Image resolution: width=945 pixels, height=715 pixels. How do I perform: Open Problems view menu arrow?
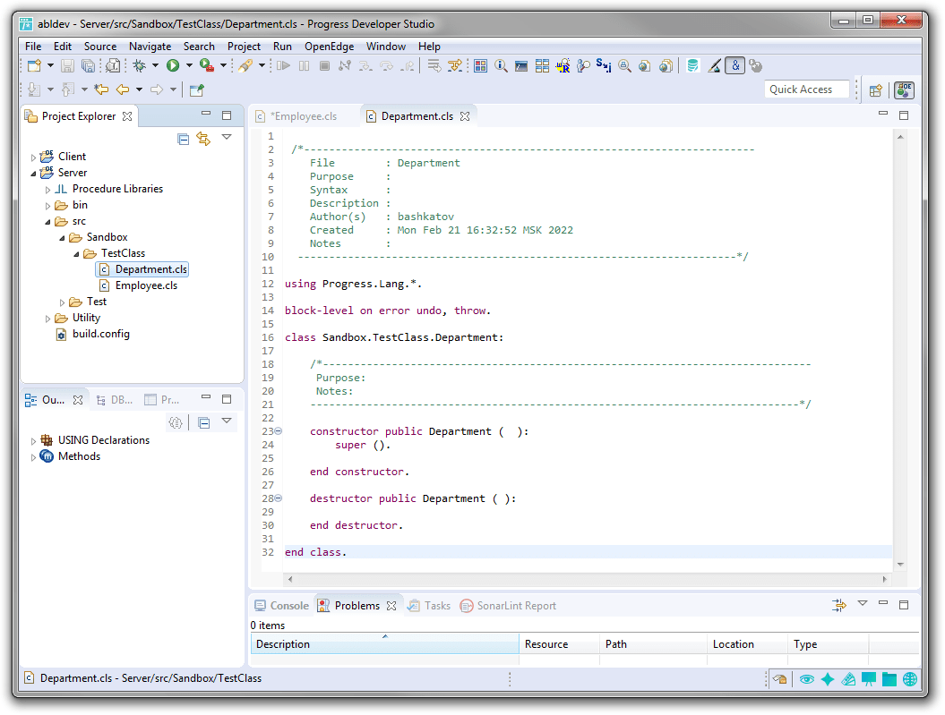[863, 603]
